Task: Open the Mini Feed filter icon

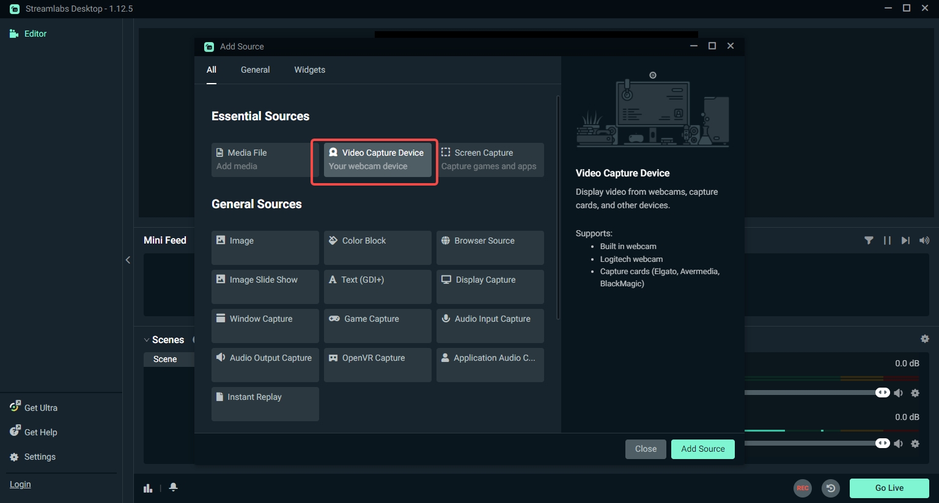Action: pyautogui.click(x=869, y=240)
